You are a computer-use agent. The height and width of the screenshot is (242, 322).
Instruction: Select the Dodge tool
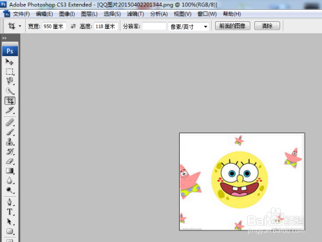(10, 190)
